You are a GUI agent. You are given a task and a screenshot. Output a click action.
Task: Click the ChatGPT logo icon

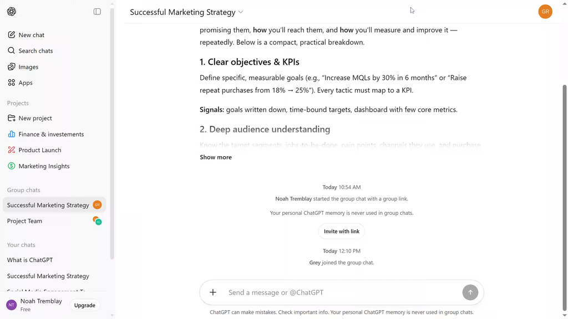(12, 12)
